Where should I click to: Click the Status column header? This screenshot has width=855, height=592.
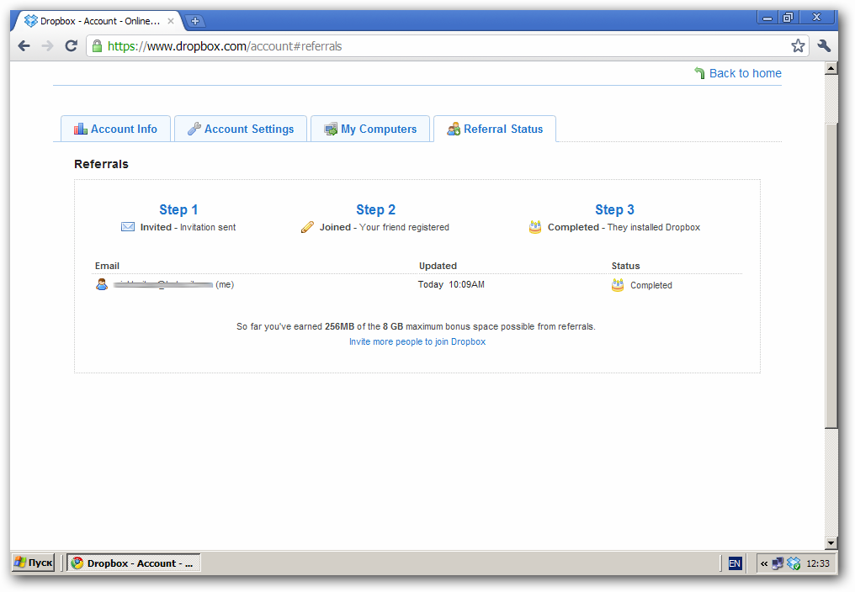tap(625, 266)
